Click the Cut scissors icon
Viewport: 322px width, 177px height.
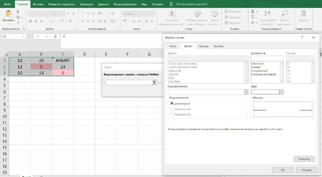coord(18,12)
